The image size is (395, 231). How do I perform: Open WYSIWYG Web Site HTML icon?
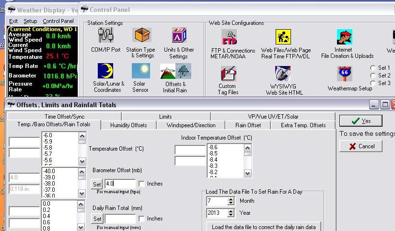pos(283,74)
